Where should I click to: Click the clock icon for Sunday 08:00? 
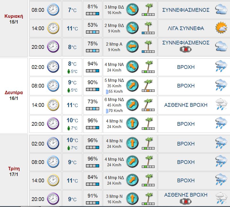53,10
